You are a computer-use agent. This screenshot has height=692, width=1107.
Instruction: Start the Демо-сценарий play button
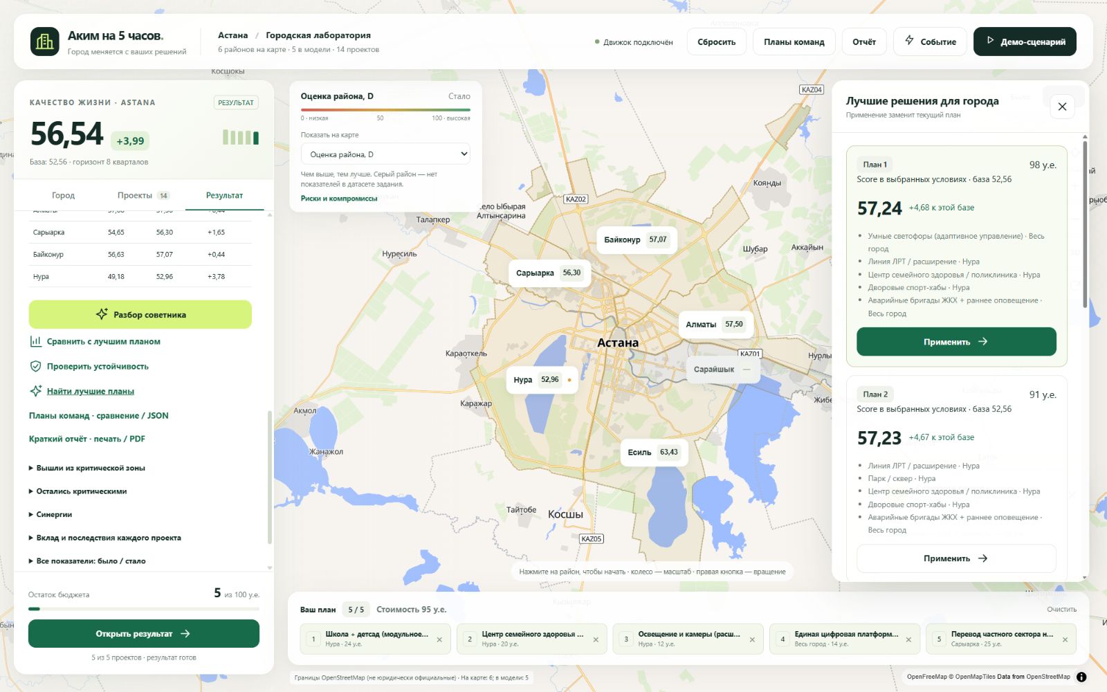pos(1025,42)
